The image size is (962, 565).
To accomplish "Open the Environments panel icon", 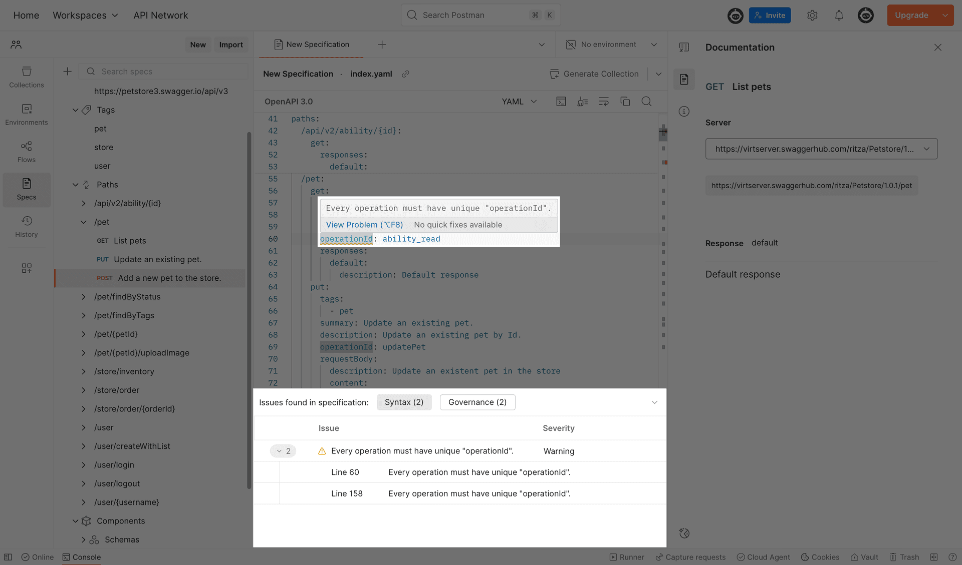I will pyautogui.click(x=26, y=109).
